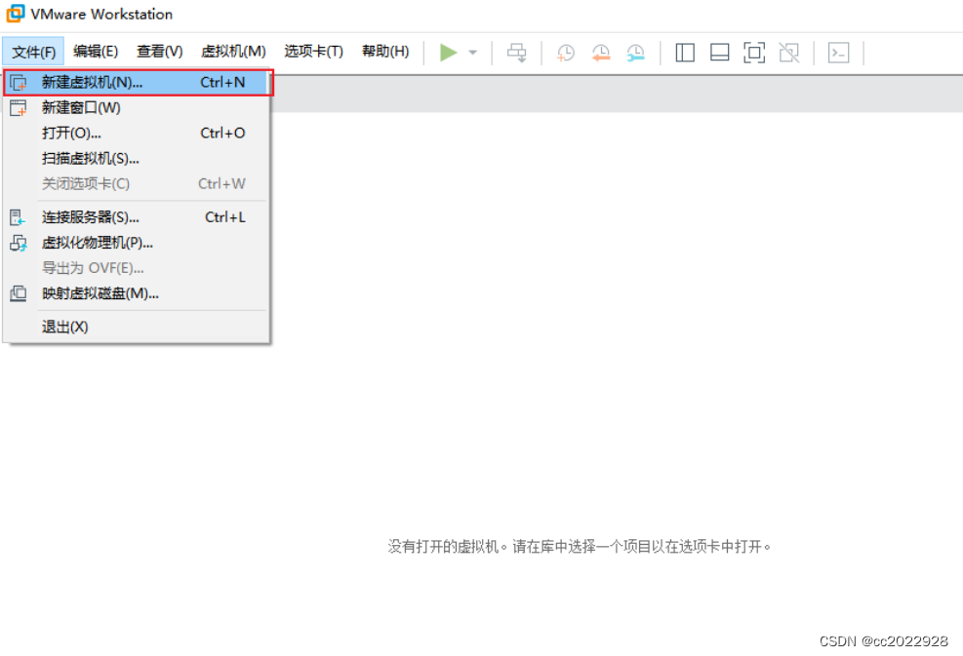Click the connect server menu icon
The image size is (963, 656).
pos(18,217)
